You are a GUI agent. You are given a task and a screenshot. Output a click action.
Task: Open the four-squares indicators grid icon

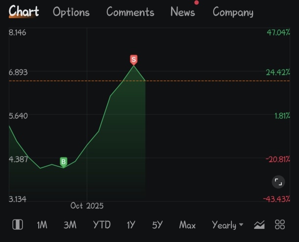click(x=280, y=225)
